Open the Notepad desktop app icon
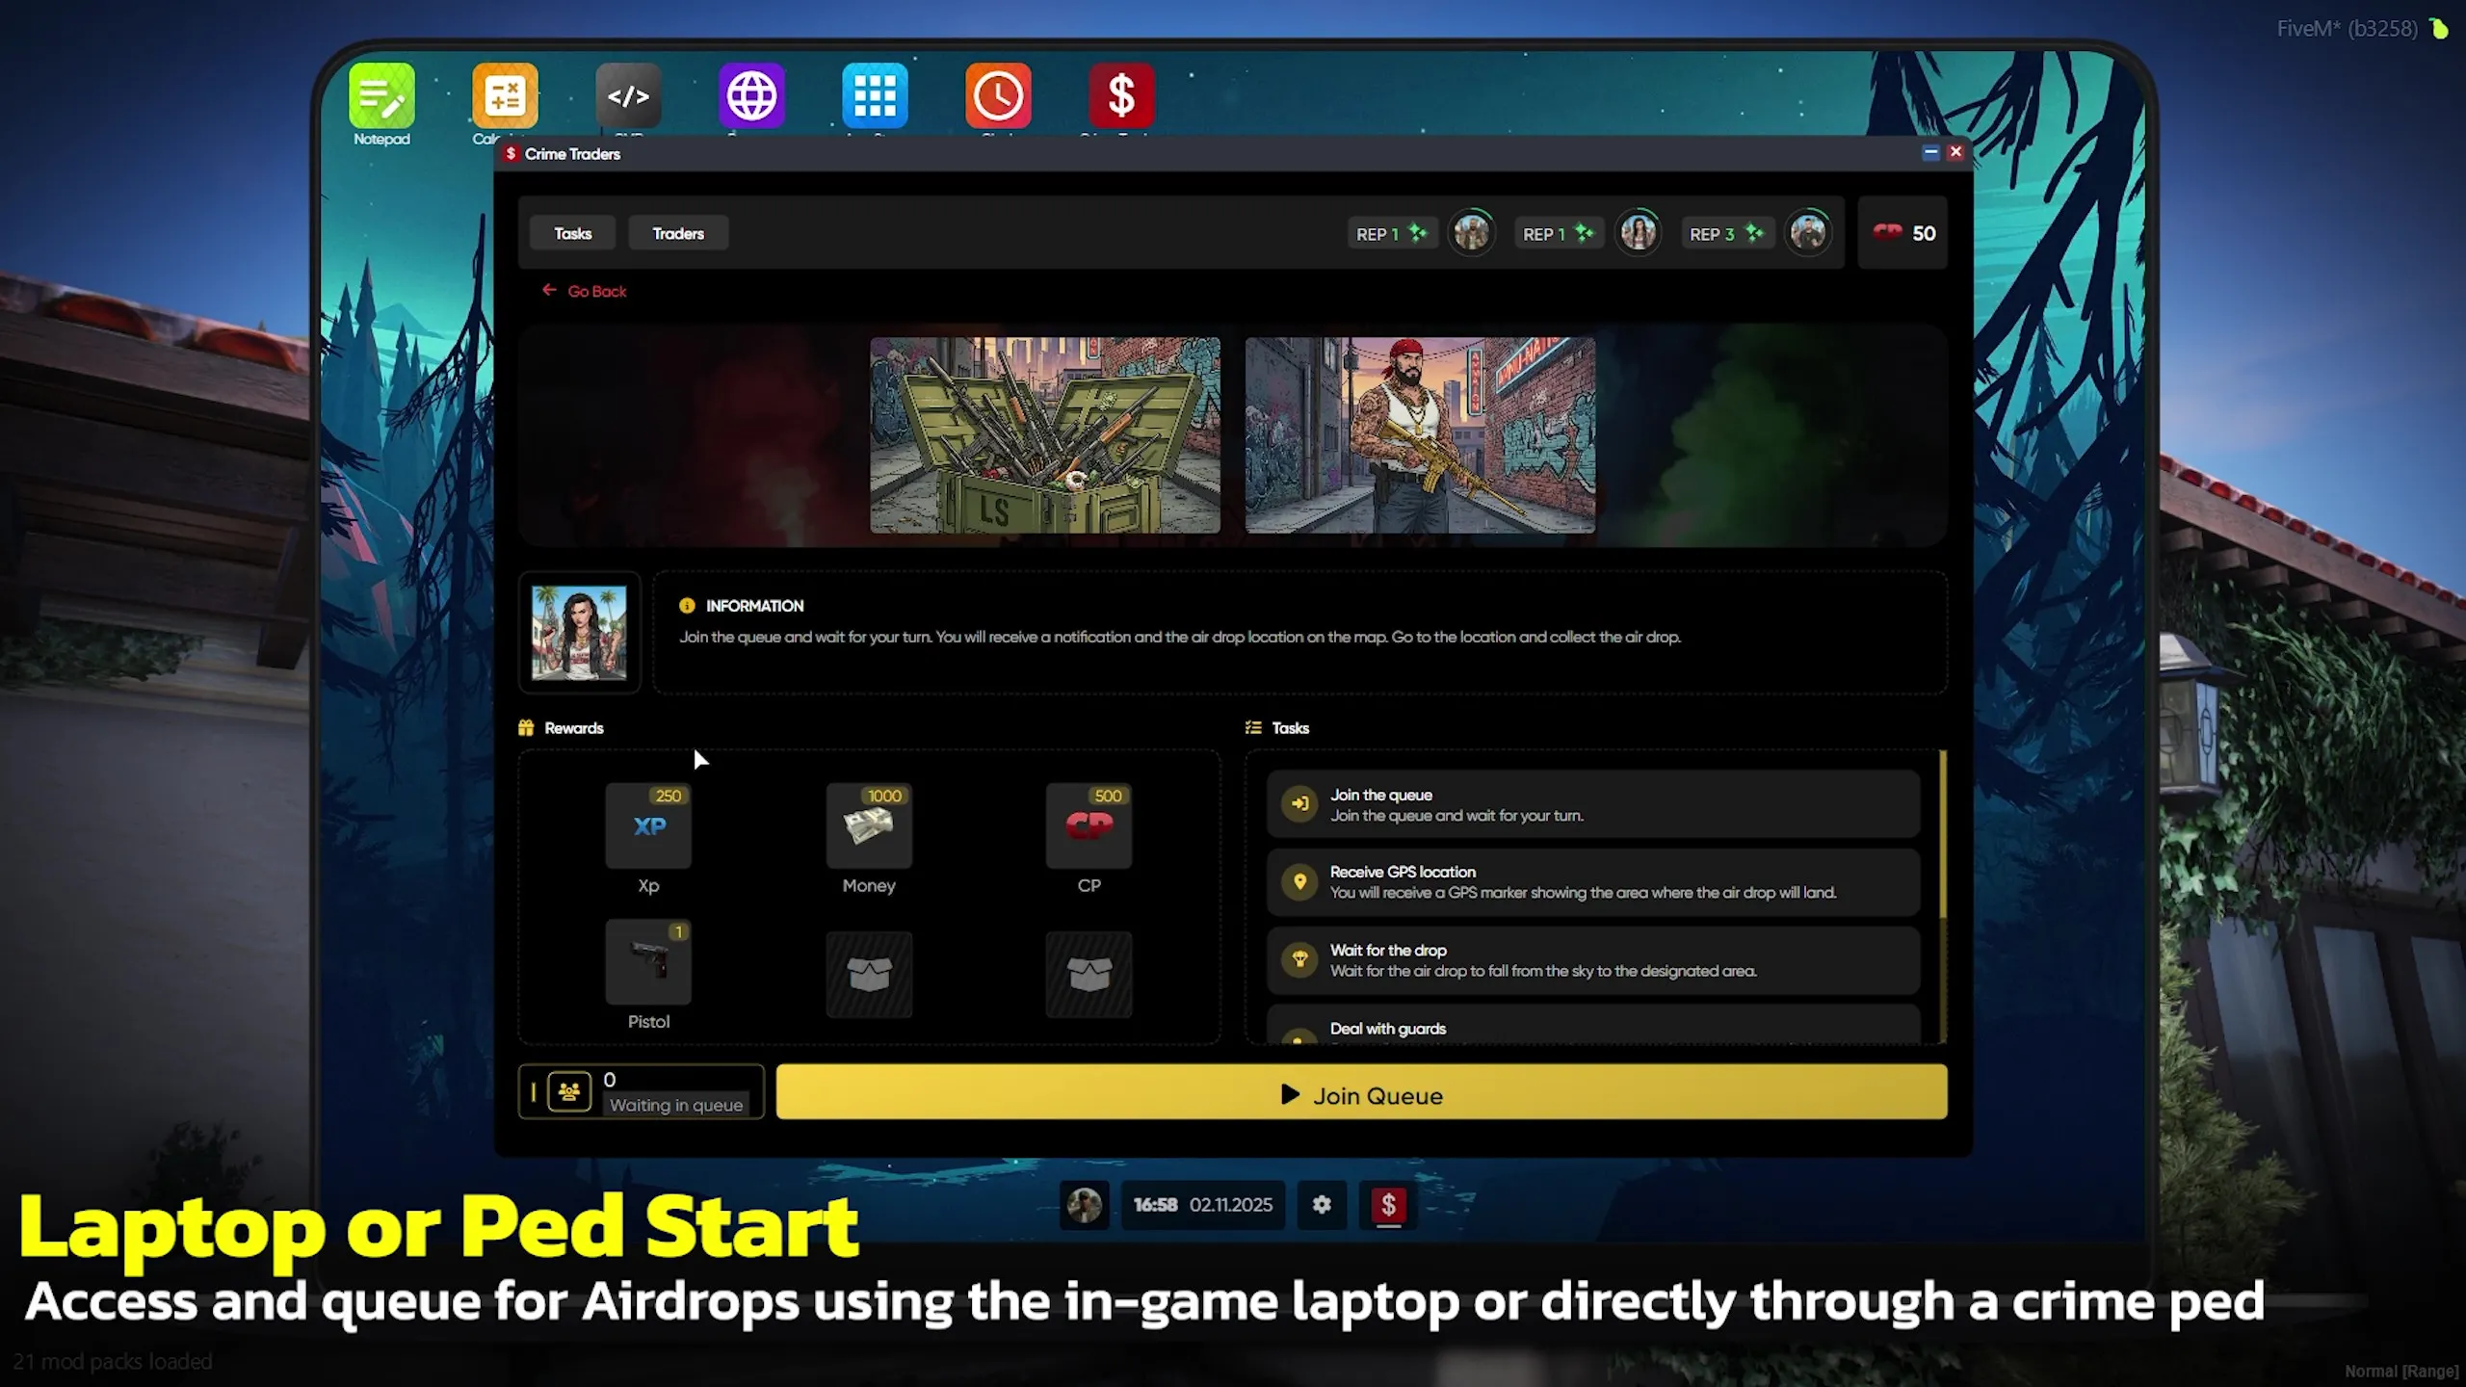Viewport: 2466px width, 1387px height. pos(381,96)
